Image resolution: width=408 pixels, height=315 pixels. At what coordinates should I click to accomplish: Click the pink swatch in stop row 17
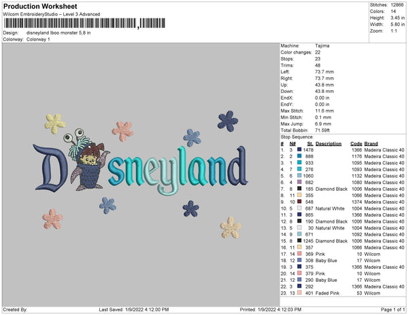(299, 254)
